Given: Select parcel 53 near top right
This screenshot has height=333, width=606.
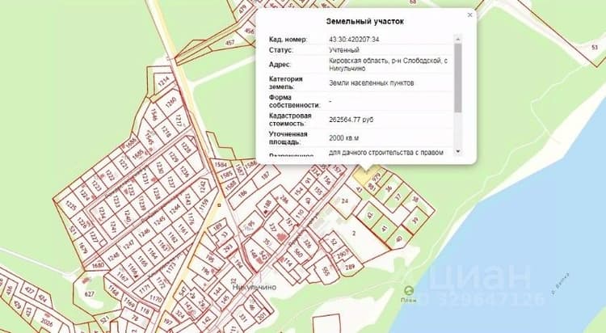Looking at the screenshot, I should (x=595, y=47).
